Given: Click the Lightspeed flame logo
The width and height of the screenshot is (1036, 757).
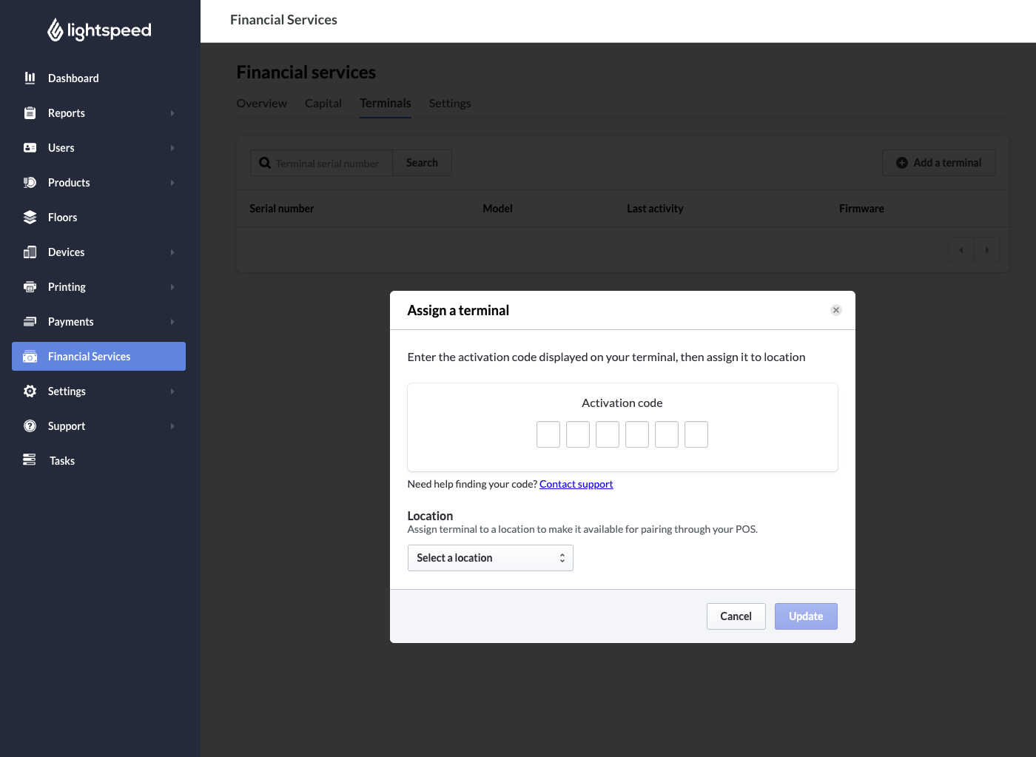Looking at the screenshot, I should tap(55, 30).
